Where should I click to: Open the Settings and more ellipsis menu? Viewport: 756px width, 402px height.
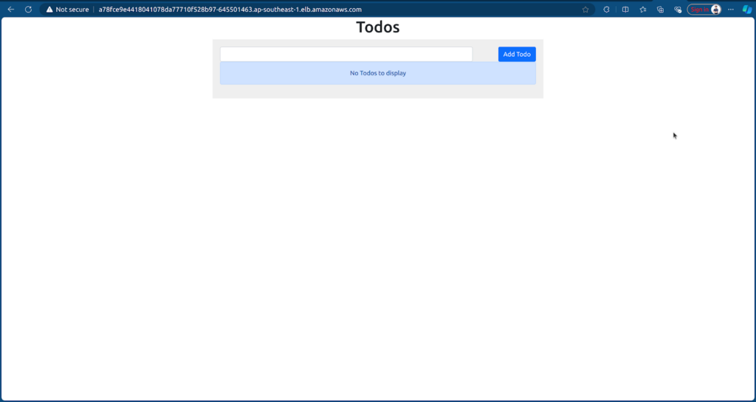731,10
